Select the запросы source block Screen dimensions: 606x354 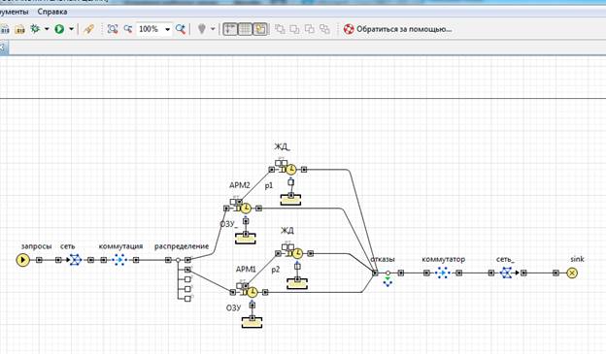[22, 260]
